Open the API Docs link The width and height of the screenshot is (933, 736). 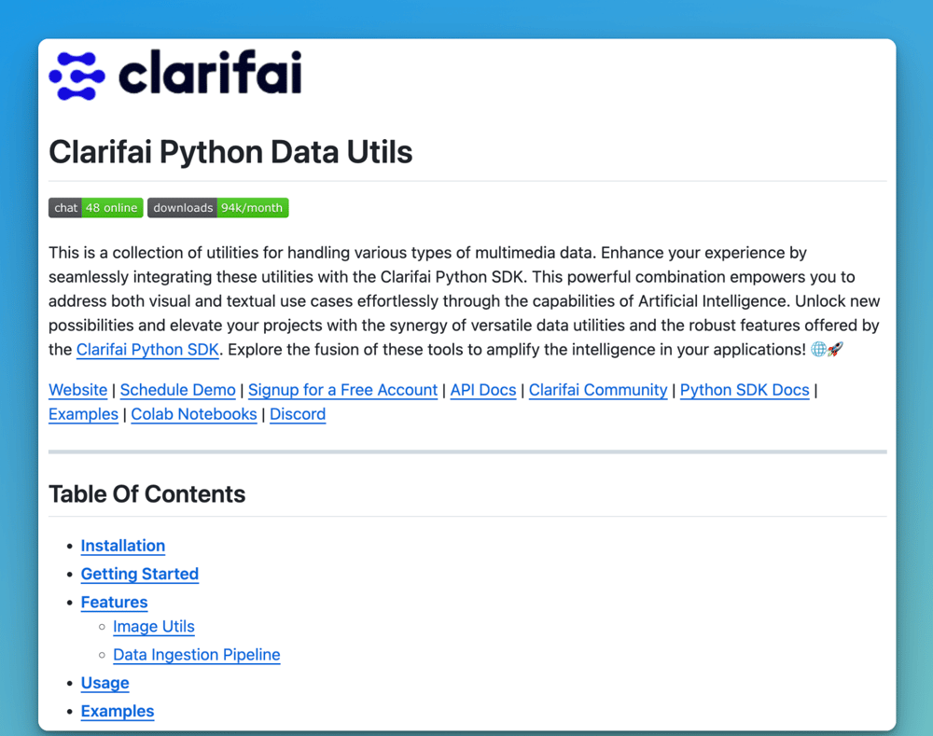click(482, 390)
